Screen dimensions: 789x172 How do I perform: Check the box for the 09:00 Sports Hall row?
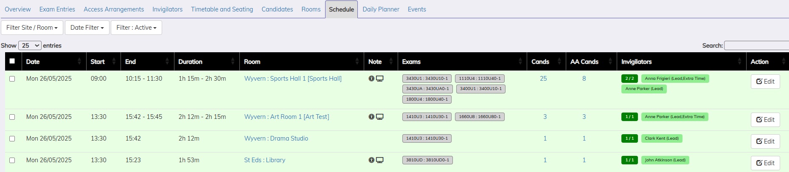point(12,79)
